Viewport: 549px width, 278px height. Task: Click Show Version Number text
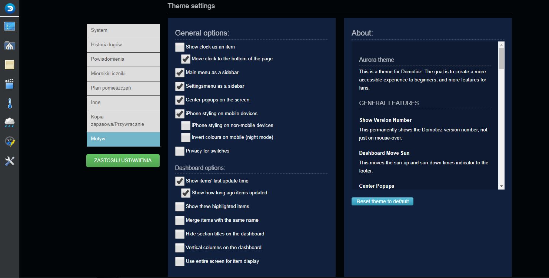[385, 120]
